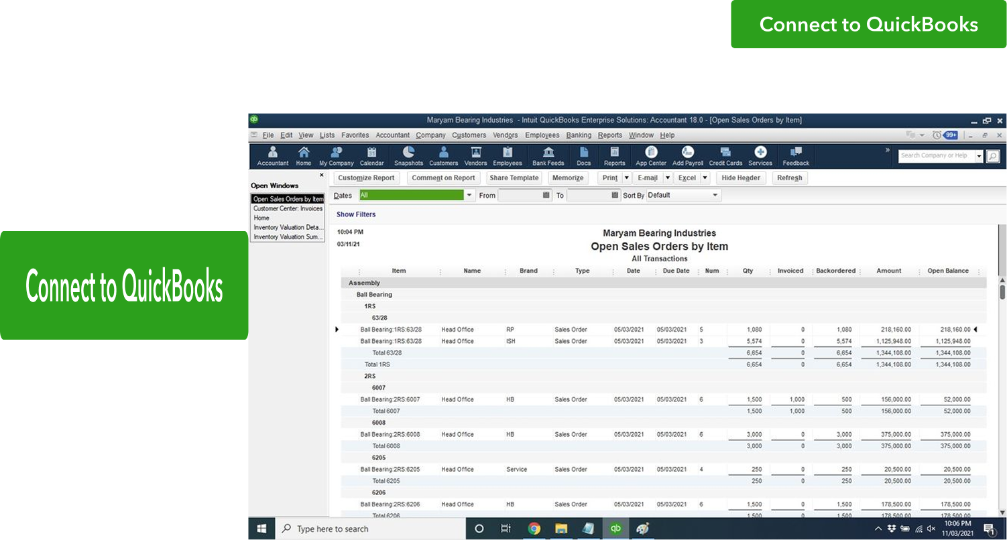1007x540 pixels.
Task: Open Snapshots pie chart icon
Action: point(408,156)
